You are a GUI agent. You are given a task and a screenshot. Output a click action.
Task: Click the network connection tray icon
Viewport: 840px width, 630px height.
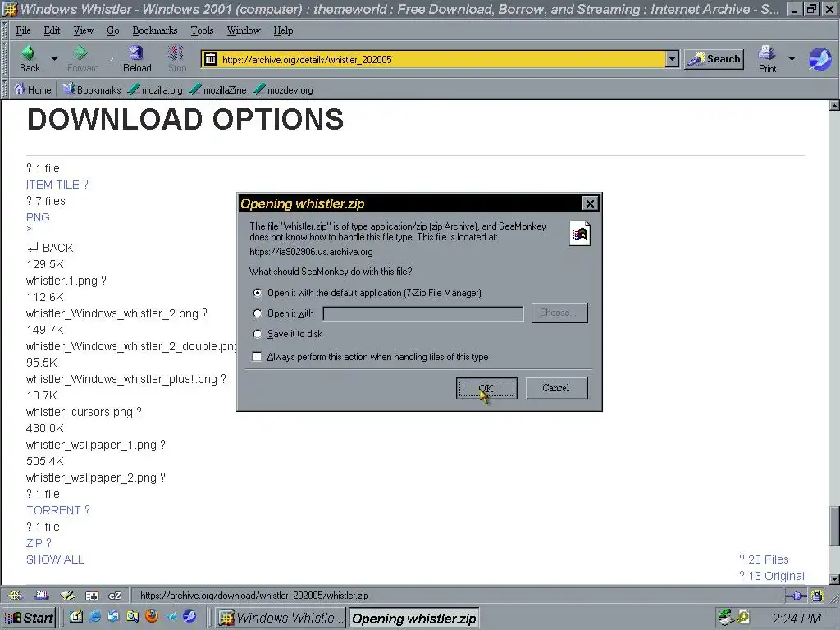coord(725,618)
